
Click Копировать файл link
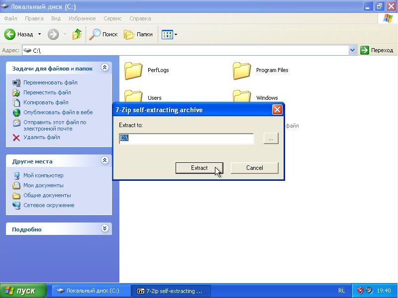tap(46, 102)
